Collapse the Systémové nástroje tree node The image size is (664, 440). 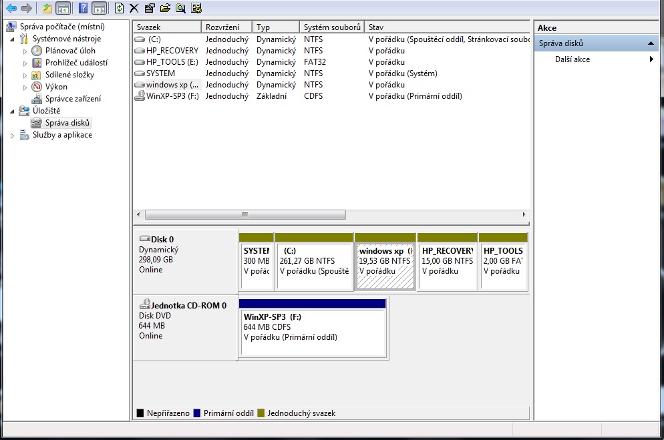point(12,39)
